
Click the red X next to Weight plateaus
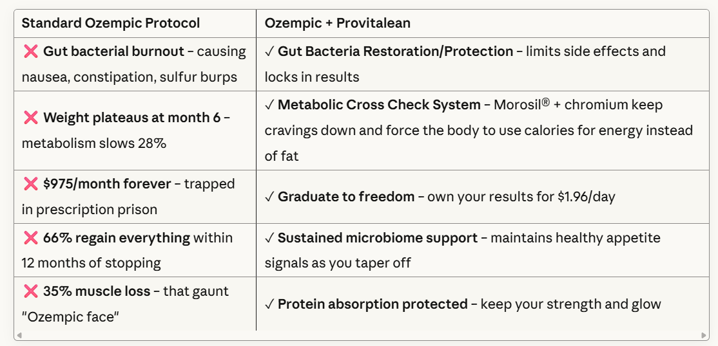pyautogui.click(x=30, y=118)
